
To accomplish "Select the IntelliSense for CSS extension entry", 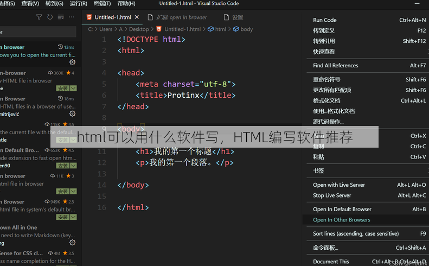I will (x=39, y=257).
